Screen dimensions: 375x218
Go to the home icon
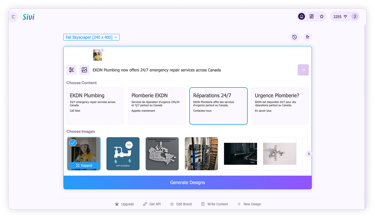pyautogui.click(x=301, y=16)
